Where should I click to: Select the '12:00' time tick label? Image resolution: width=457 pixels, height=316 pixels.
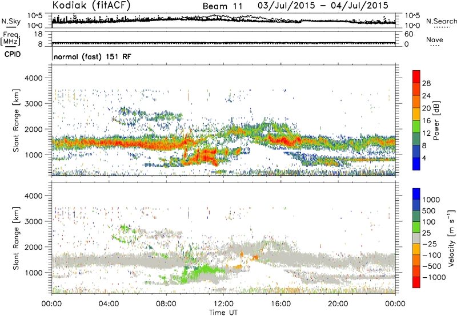[223, 304]
